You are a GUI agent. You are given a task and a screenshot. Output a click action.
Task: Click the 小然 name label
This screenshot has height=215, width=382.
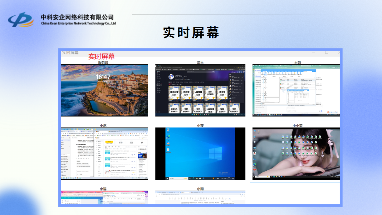click(x=103, y=125)
